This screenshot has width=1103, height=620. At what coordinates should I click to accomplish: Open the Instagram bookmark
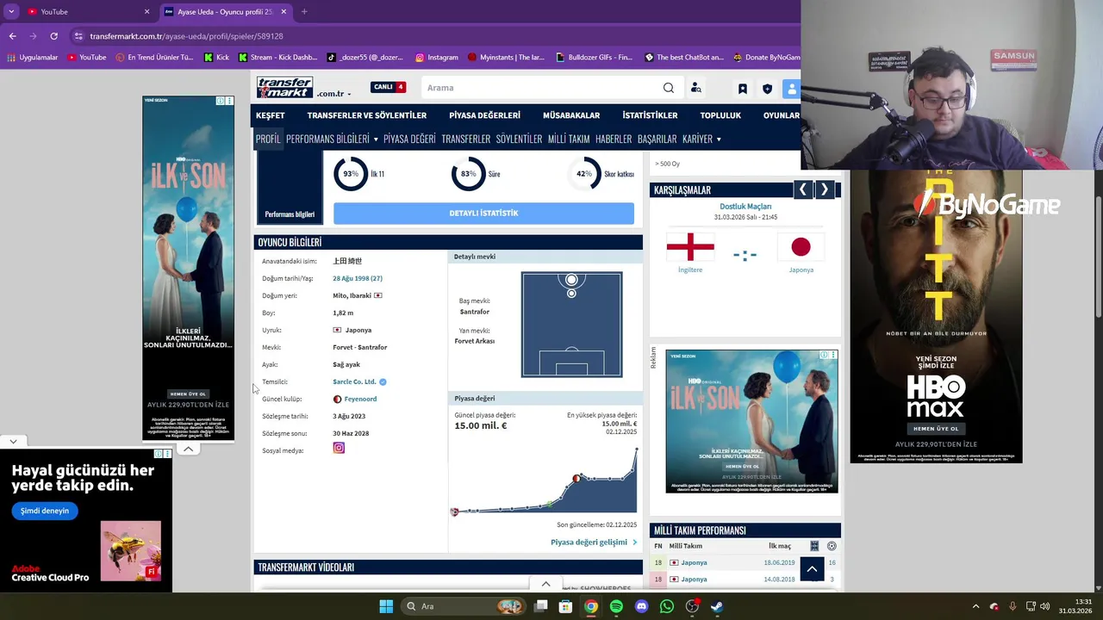[436, 58]
